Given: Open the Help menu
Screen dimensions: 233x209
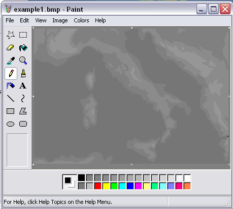Looking at the screenshot, I should tap(101, 20).
